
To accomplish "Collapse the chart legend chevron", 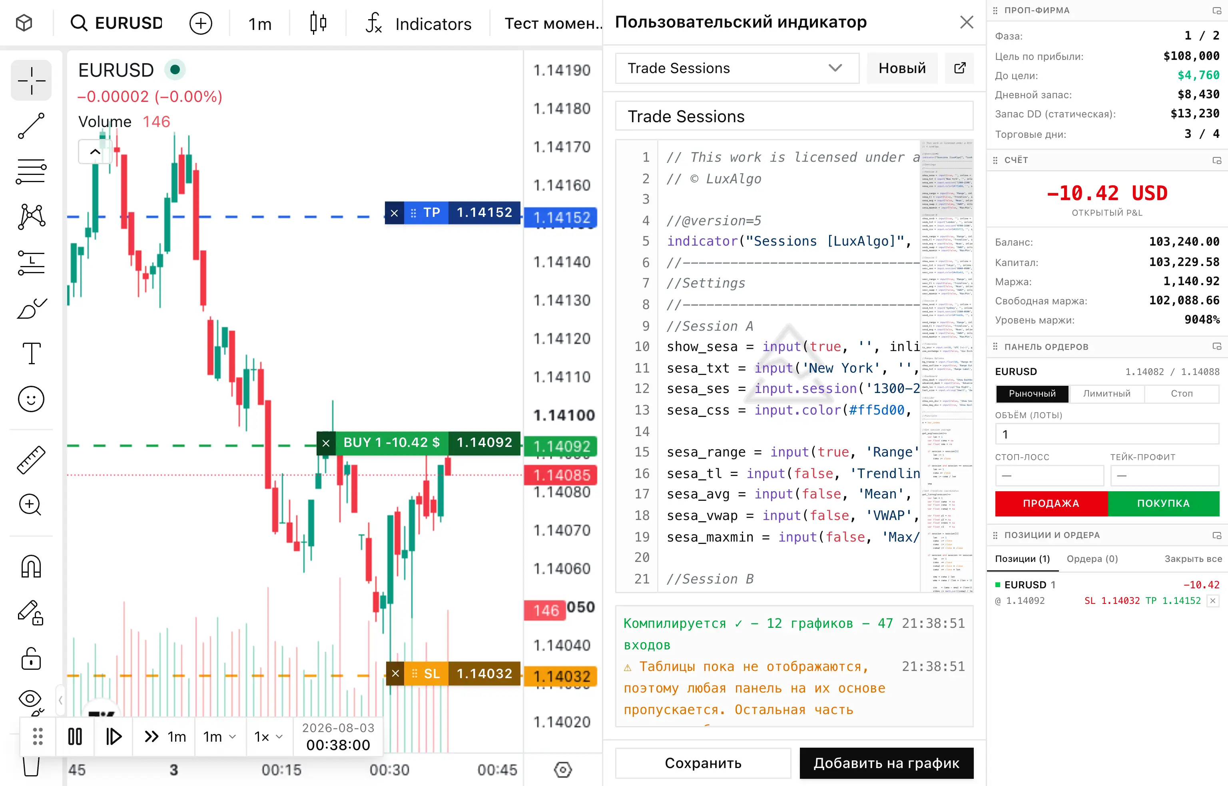I will pos(95,152).
